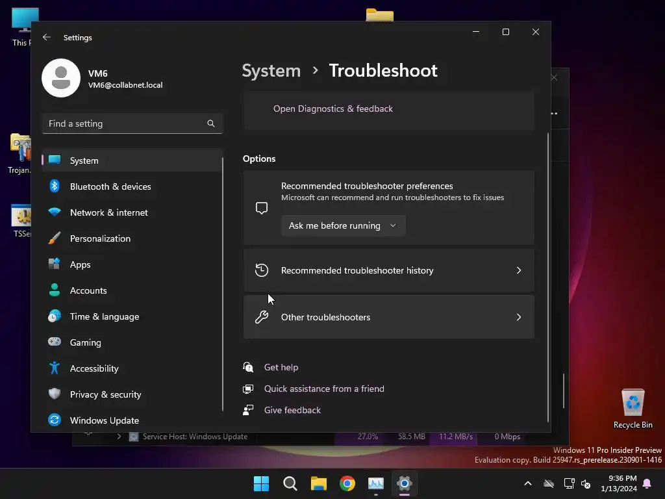Click the Give feedback link
The image size is (665, 499).
point(292,410)
